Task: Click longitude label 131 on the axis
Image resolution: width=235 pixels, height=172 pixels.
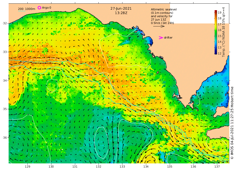Action: (75, 167)
